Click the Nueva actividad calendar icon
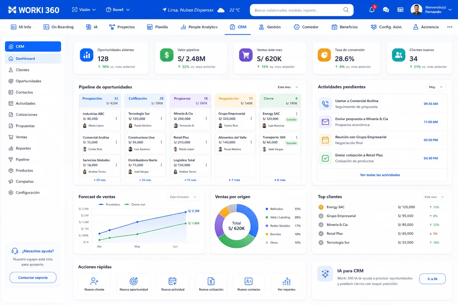 coord(173,281)
